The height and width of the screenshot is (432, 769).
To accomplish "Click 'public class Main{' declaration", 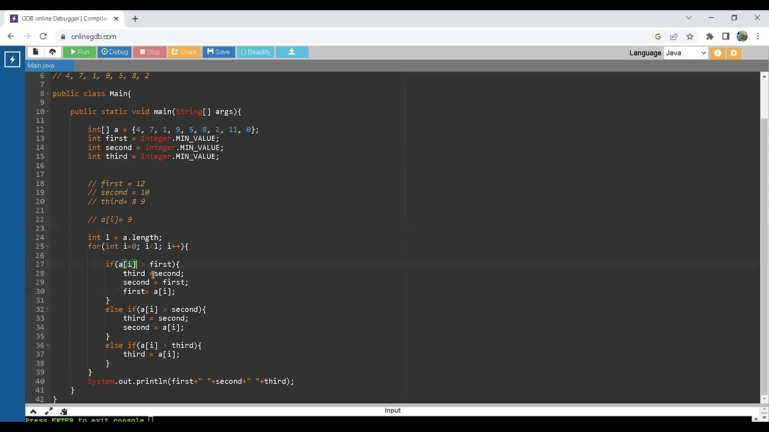I will pyautogui.click(x=91, y=94).
